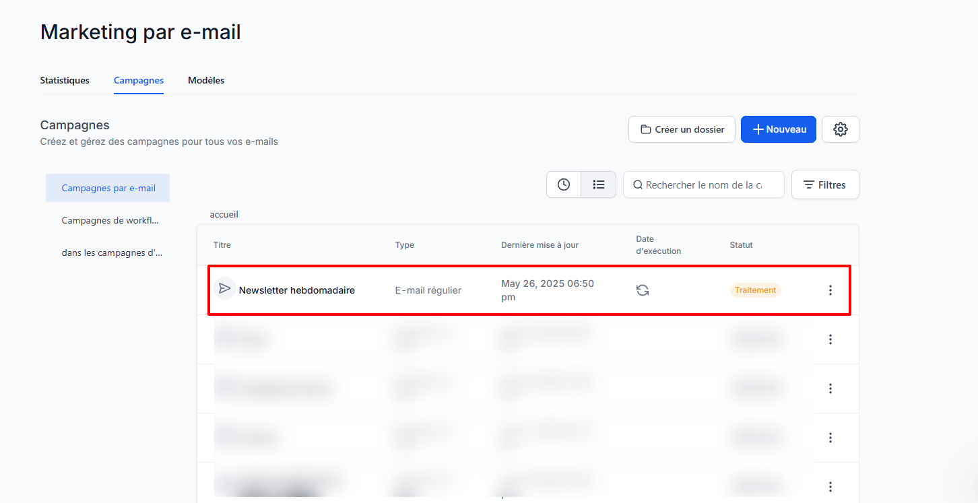The width and height of the screenshot is (978, 503).
Task: Open the Newsletter hebdomadaire campaign title
Action: pos(297,290)
